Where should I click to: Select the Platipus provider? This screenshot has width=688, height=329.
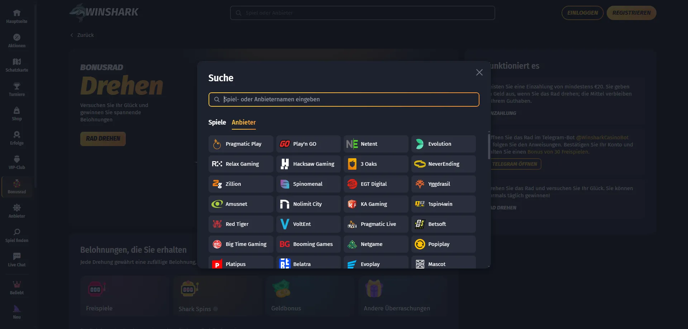pos(241,262)
